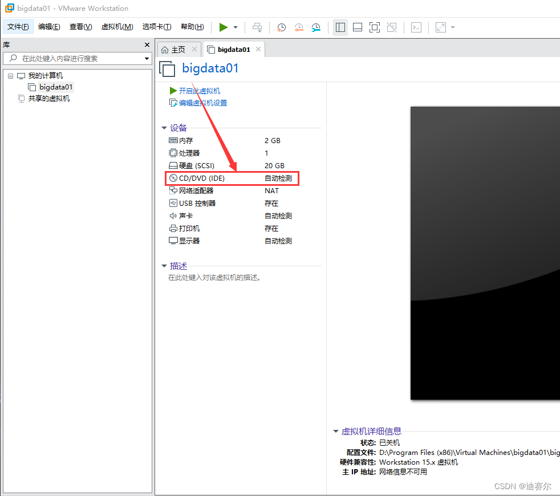Click the 处理器 CPU icon
560x496 pixels.
[173, 153]
